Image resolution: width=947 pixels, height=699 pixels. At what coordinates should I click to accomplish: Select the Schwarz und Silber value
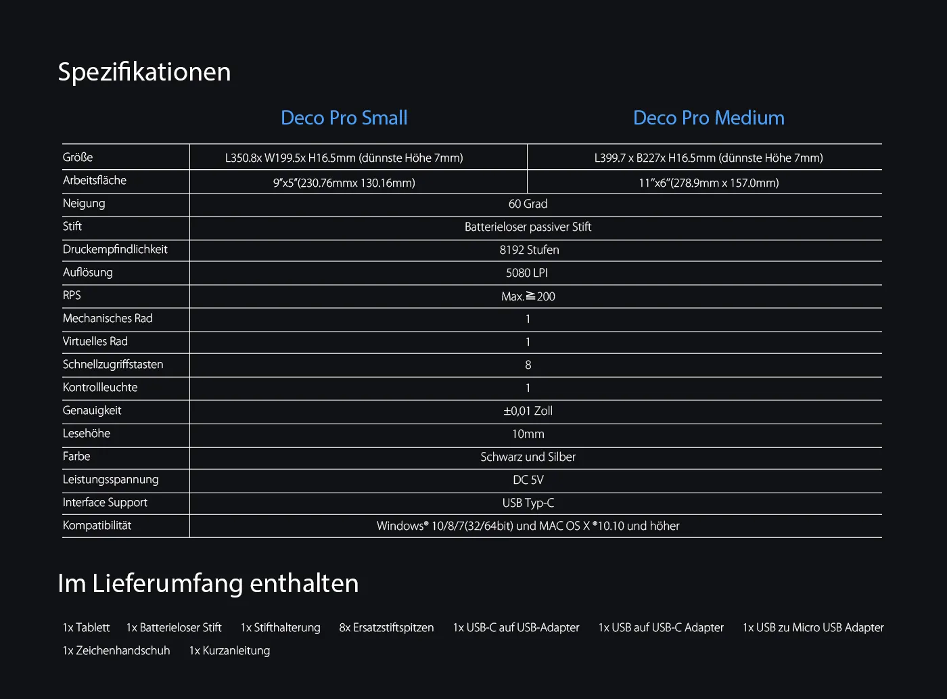528,457
